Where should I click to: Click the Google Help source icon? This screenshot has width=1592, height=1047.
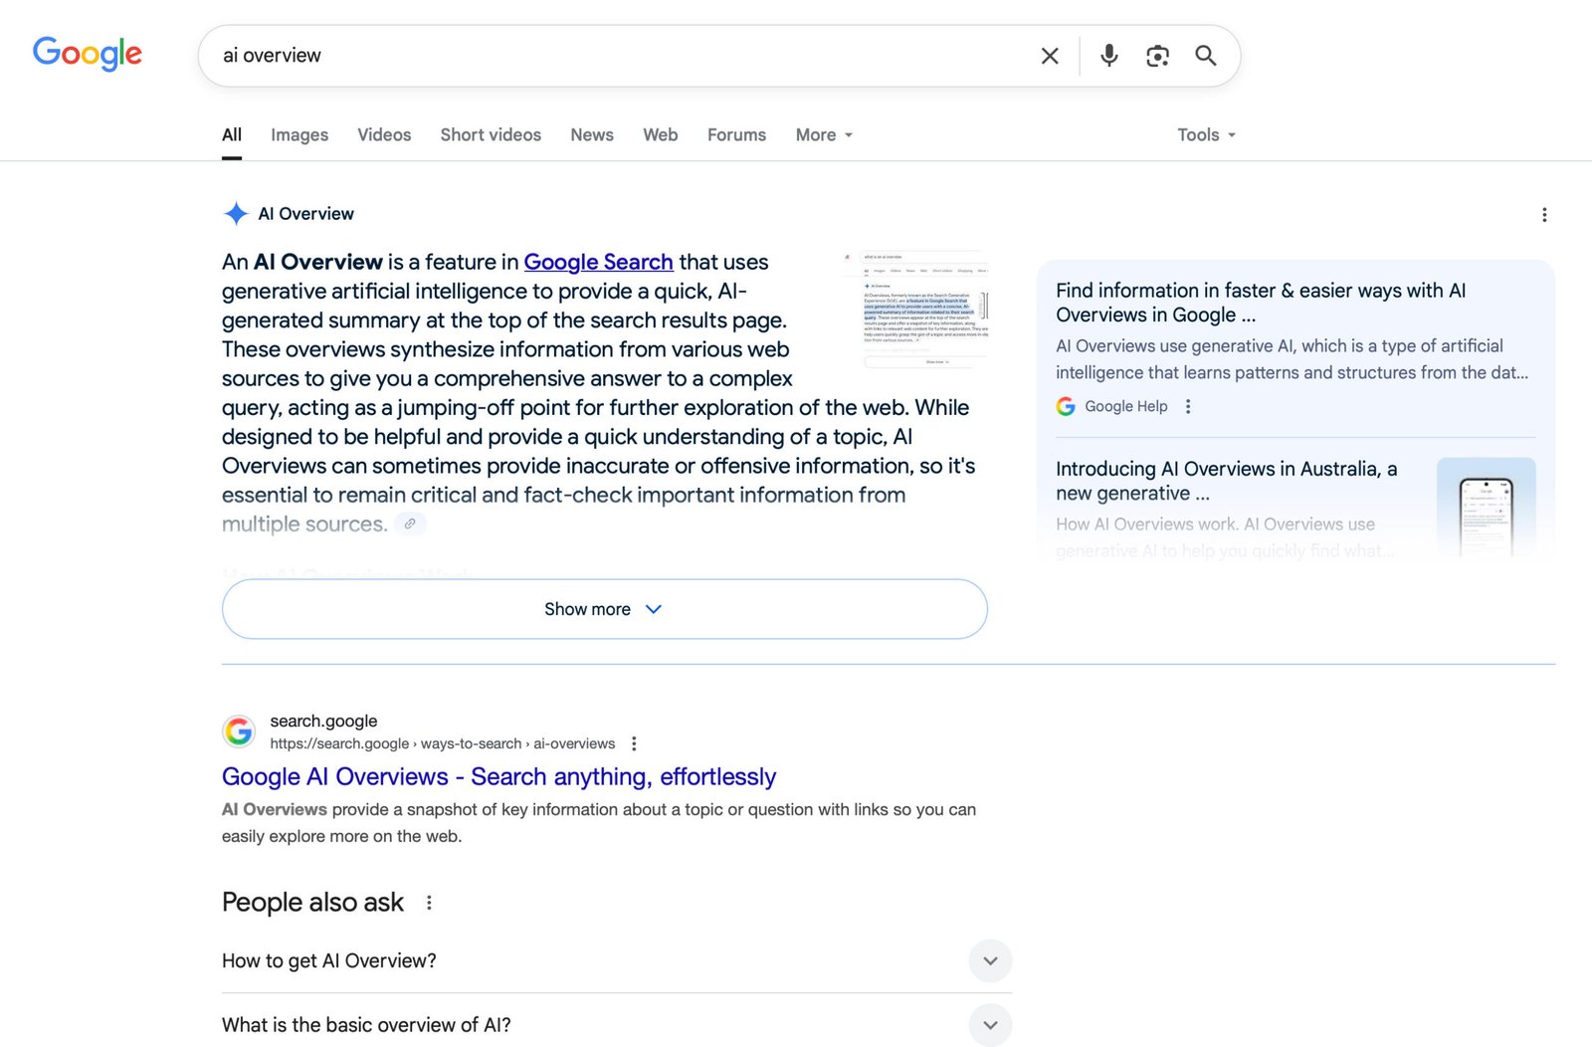[1066, 406]
